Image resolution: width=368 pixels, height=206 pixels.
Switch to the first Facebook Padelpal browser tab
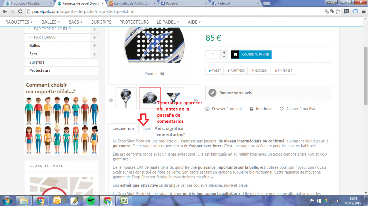(183, 4)
